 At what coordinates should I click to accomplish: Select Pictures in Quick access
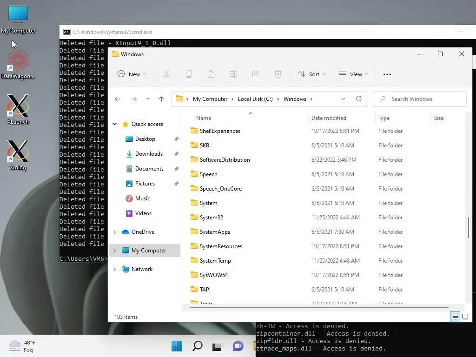click(x=145, y=183)
